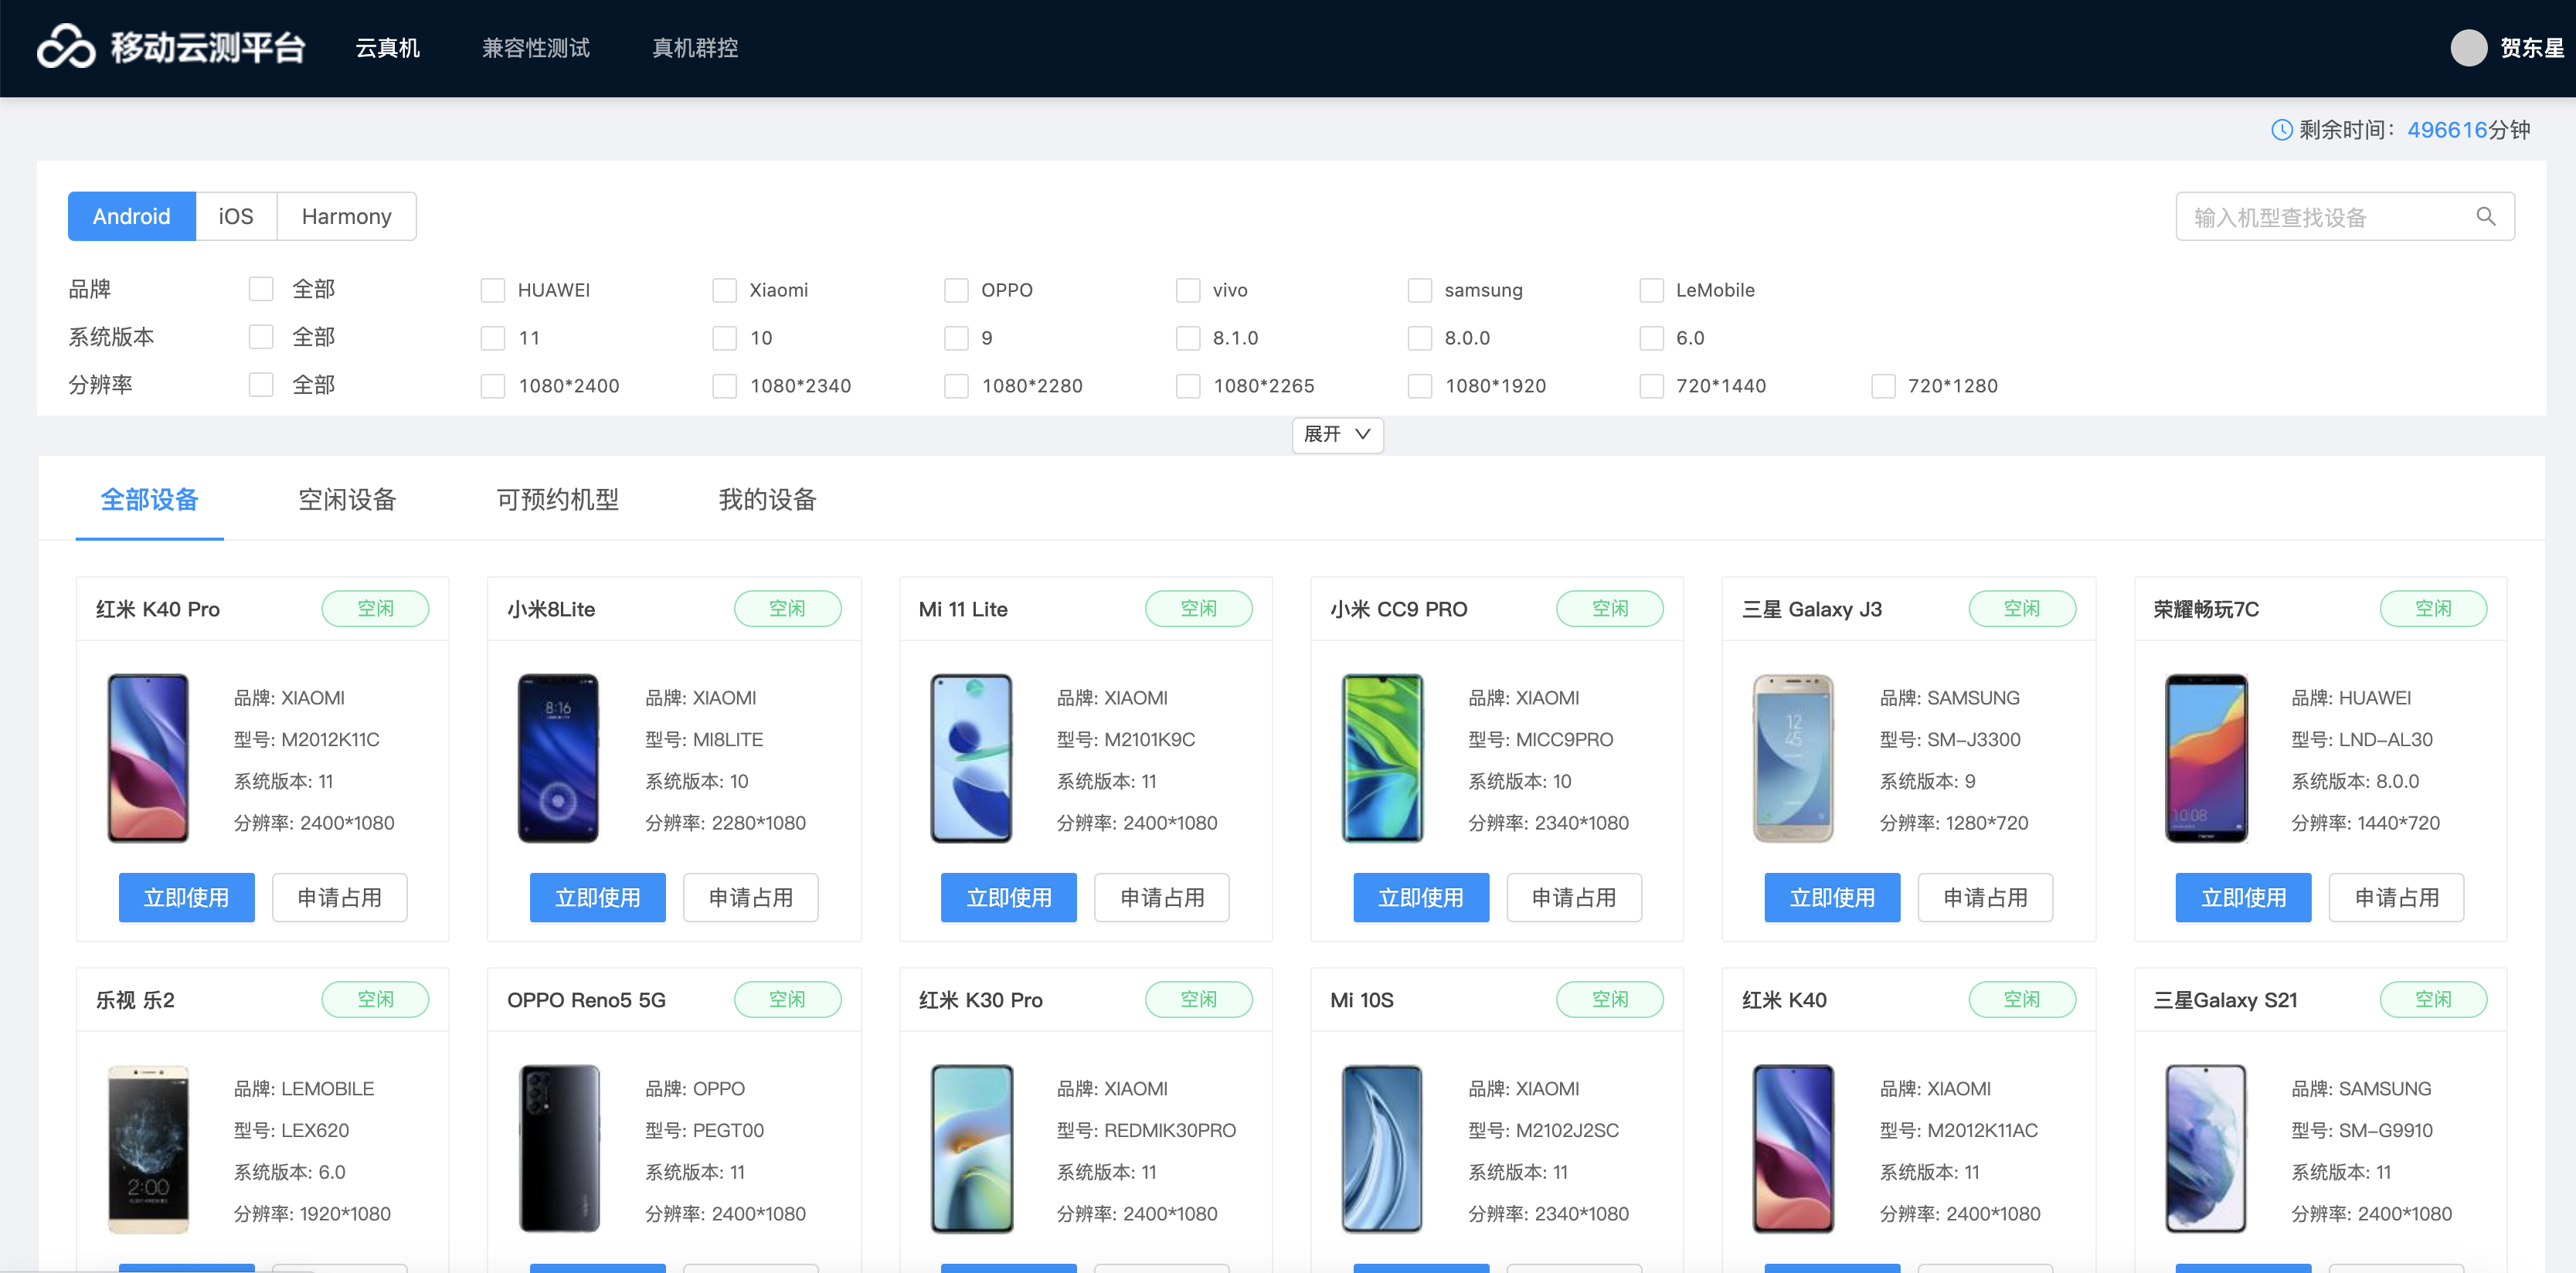Toggle the OPPO brand checkbox

point(956,290)
